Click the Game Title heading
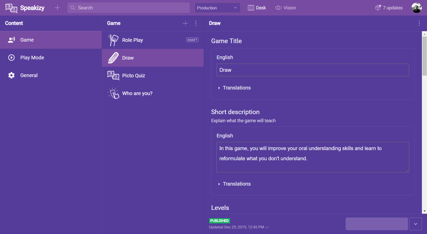 [226, 41]
